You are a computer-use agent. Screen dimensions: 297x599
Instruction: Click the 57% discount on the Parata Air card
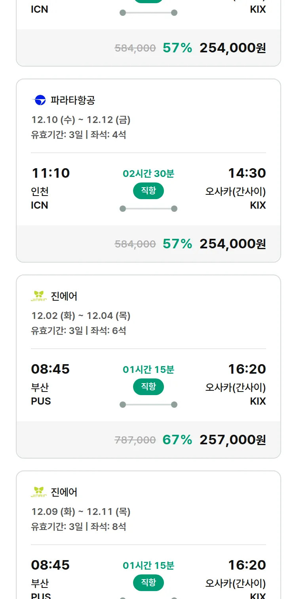pyautogui.click(x=177, y=244)
